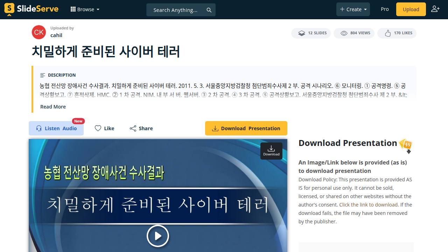The height and width of the screenshot is (252, 448).
Task: Click the thumbs-up likes icon
Action: tap(388, 33)
